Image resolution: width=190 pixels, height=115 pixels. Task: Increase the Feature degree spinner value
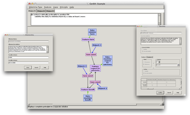coord(159,61)
